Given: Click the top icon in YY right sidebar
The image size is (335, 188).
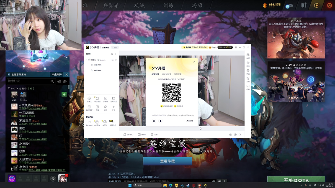Looking at the screenshot, I should [248, 56].
